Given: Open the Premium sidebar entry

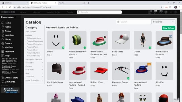Looking at the screenshot, I should coord(8,52).
